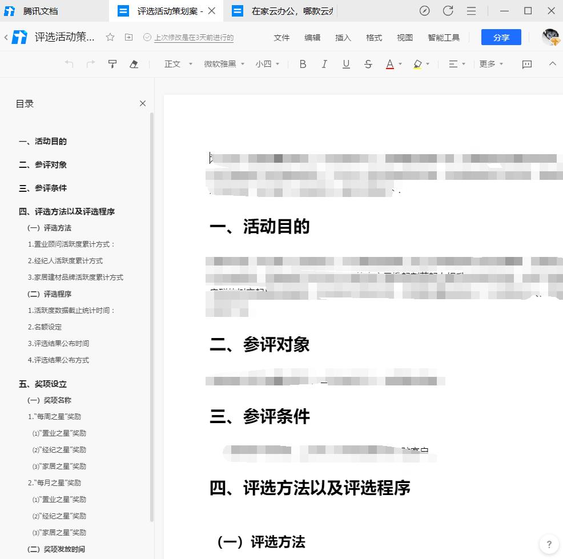
Task: Click the underline formatting icon
Action: click(x=346, y=64)
